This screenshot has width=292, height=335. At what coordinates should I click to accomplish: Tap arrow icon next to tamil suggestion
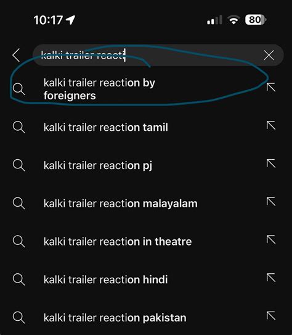(x=271, y=125)
